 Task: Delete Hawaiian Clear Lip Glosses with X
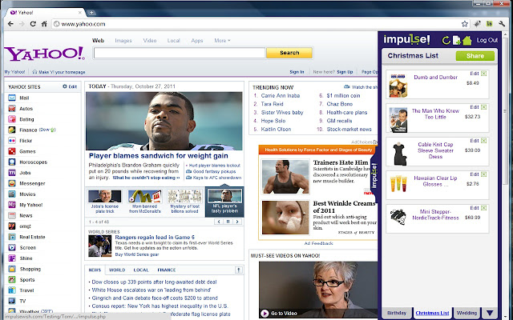pyautogui.click(x=484, y=174)
